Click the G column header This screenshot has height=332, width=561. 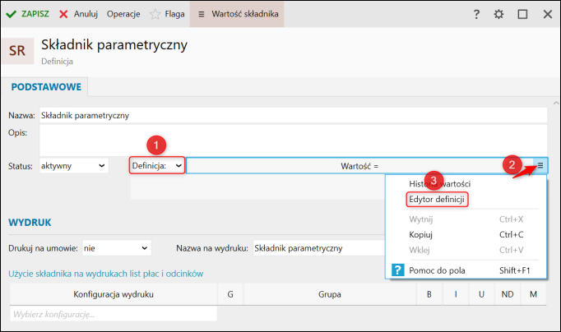pos(230,294)
